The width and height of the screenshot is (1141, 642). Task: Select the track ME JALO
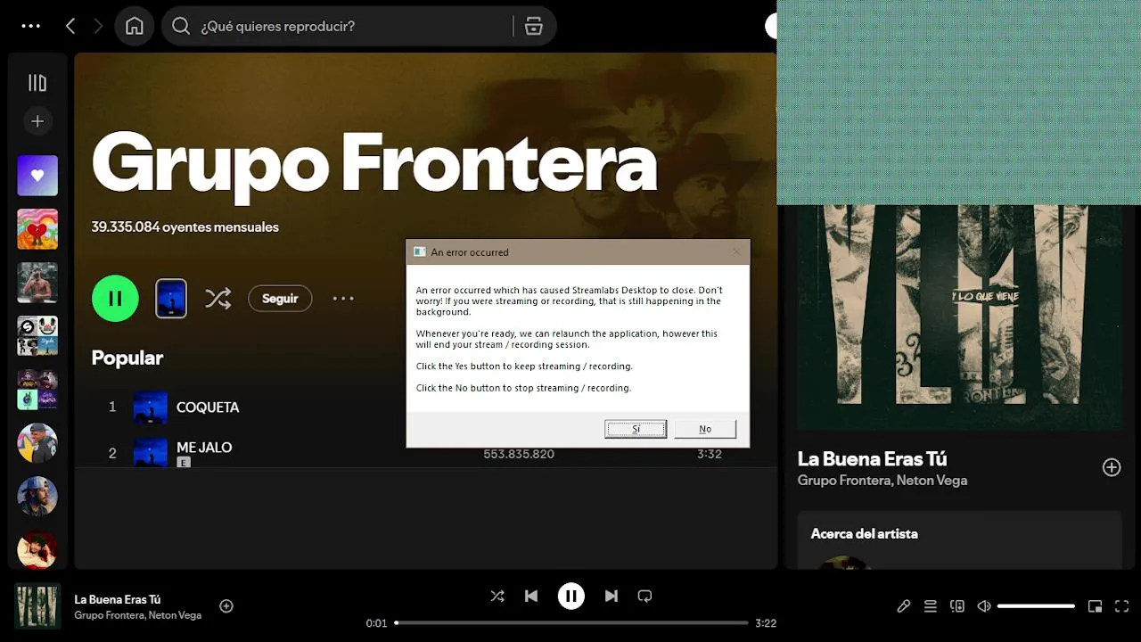(204, 447)
